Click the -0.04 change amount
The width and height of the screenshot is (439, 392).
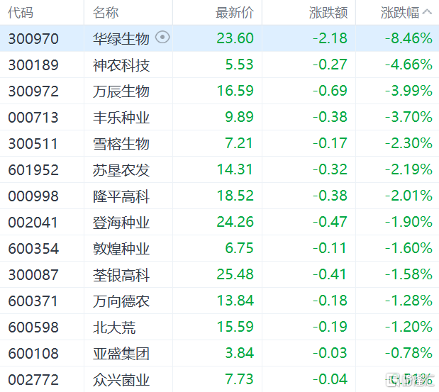[x=330, y=379]
